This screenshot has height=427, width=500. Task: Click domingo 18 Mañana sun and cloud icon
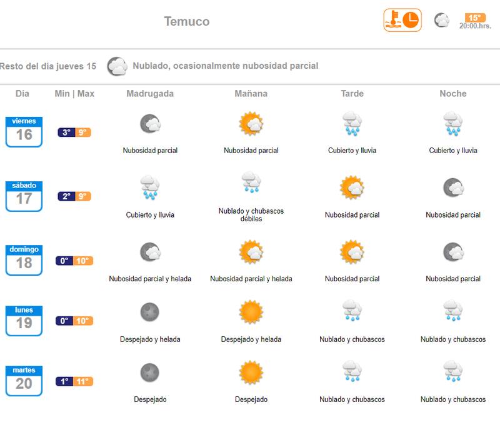(251, 252)
